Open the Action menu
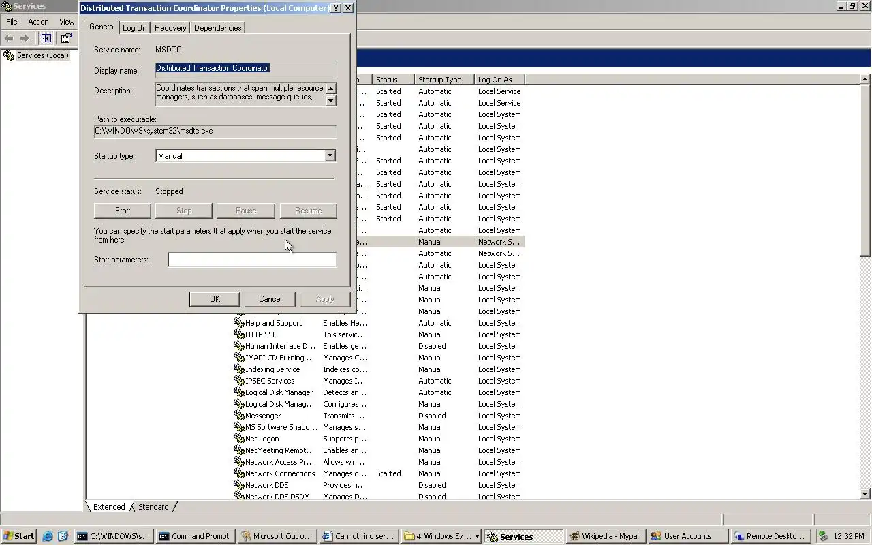 pyautogui.click(x=38, y=22)
